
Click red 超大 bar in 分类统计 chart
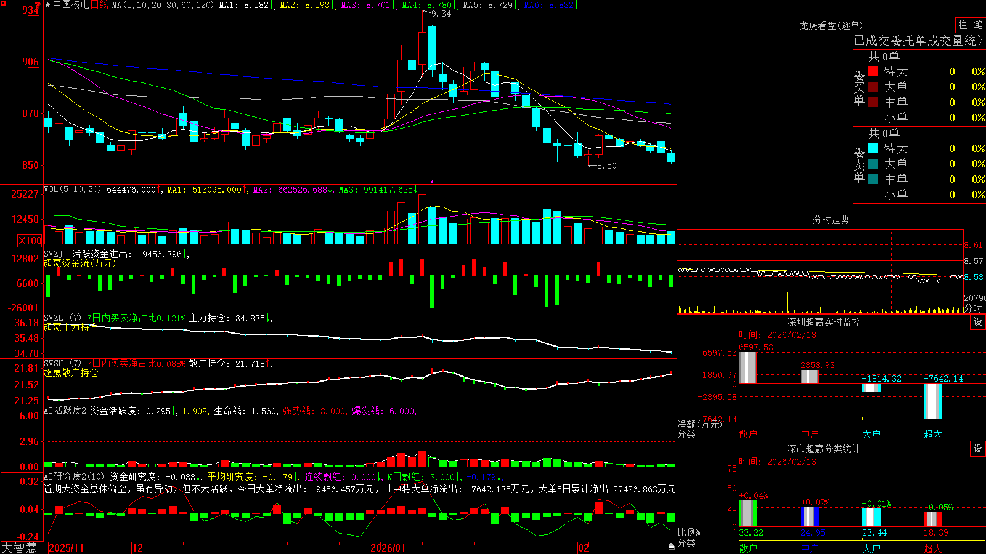pos(932,520)
